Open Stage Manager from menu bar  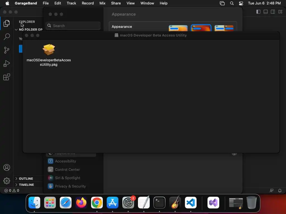(x=222, y=3)
